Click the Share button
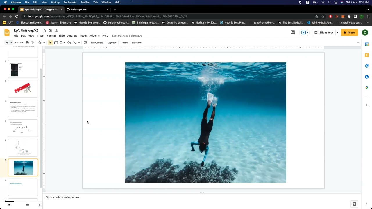372x209 pixels. [x=349, y=33]
